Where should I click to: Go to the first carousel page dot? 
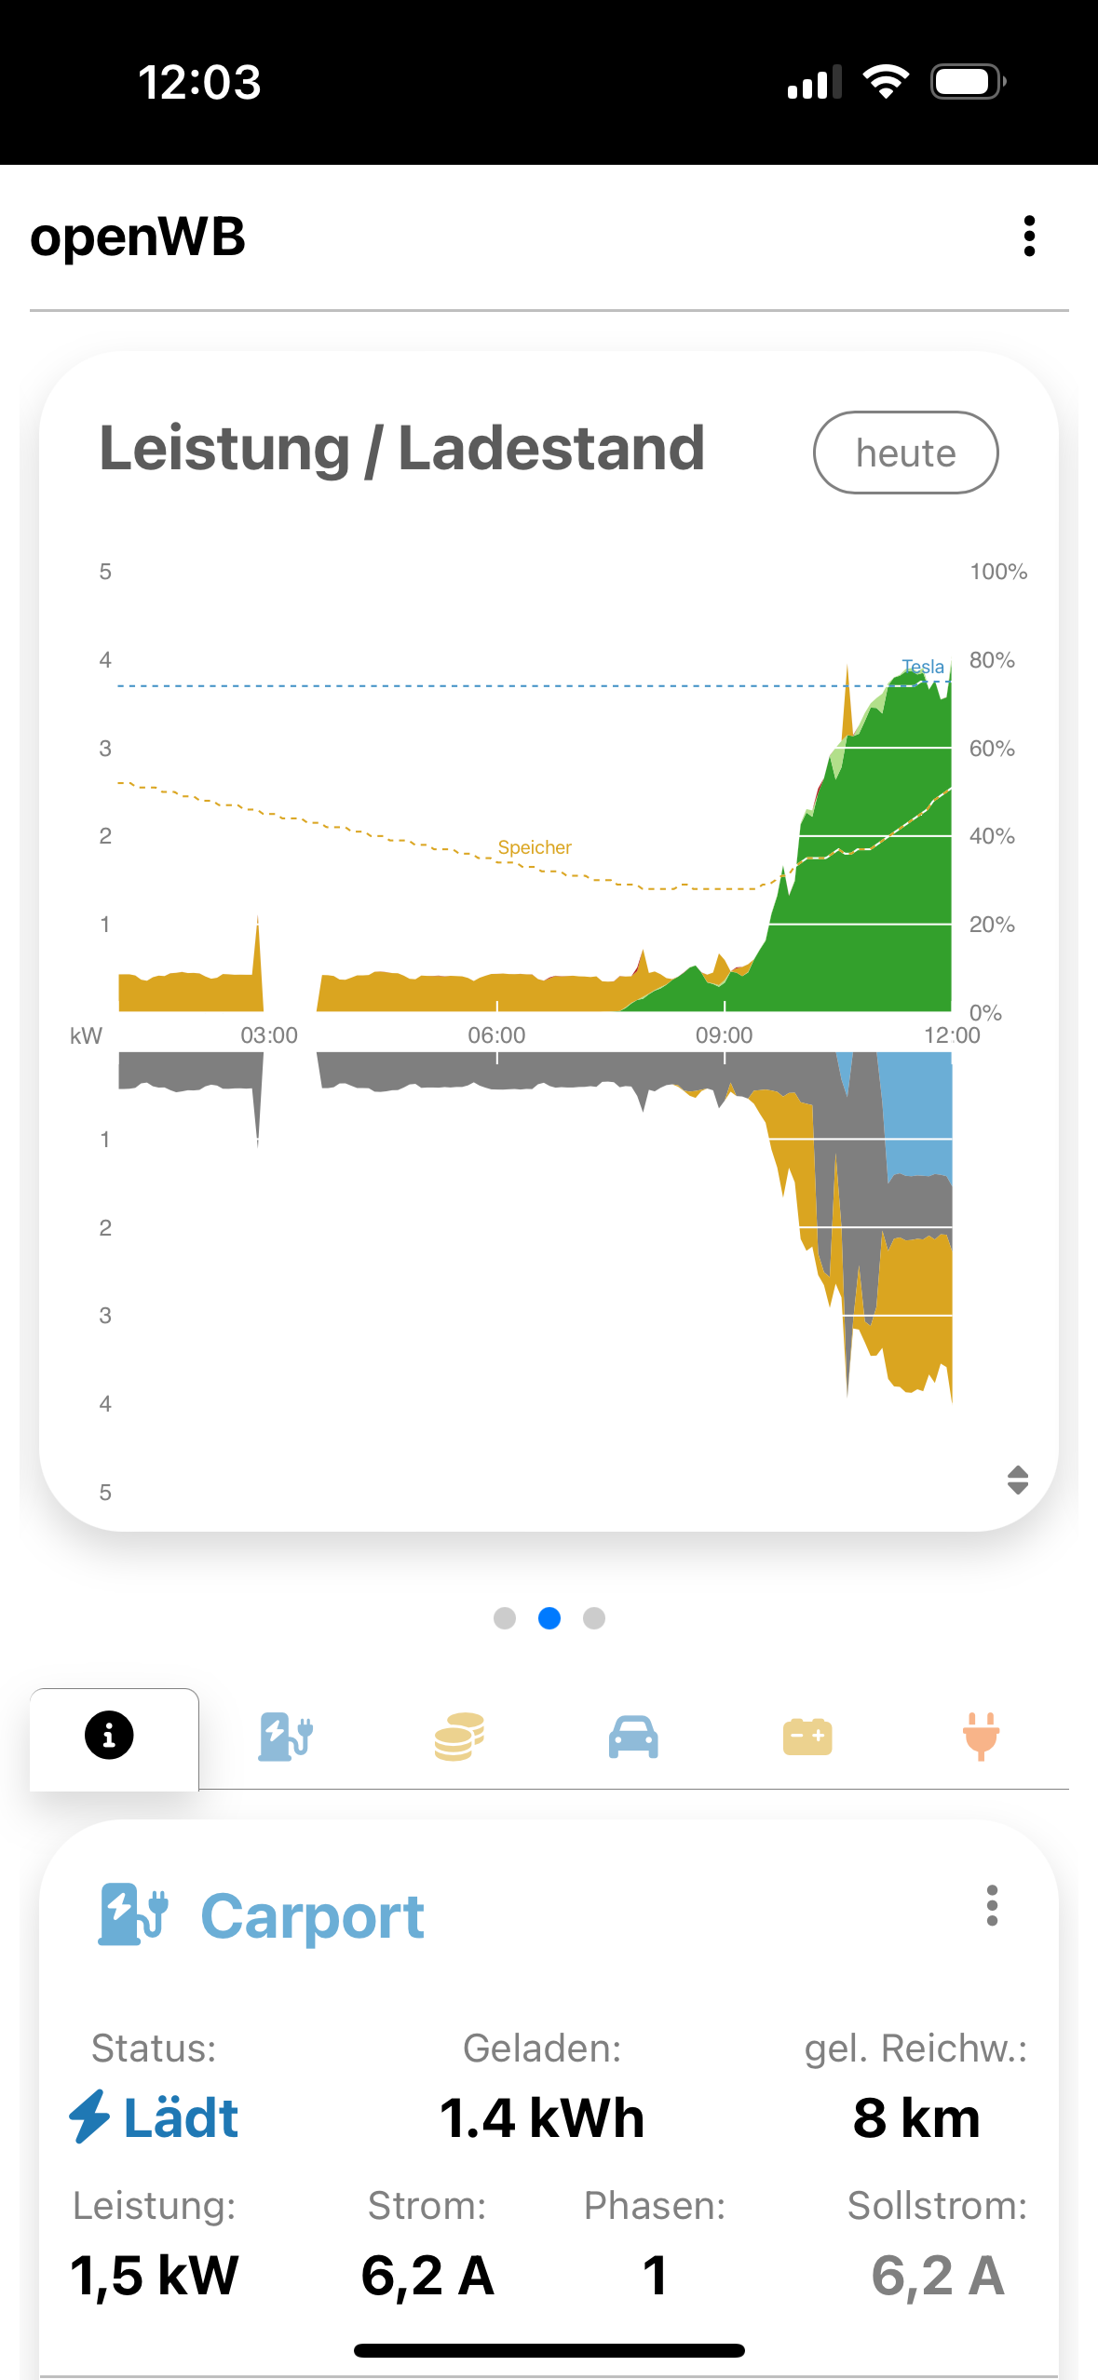505,1618
